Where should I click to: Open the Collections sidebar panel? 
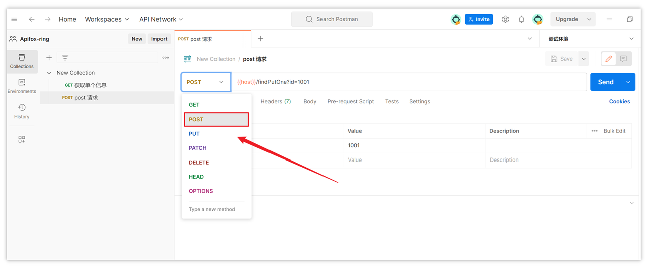point(22,61)
